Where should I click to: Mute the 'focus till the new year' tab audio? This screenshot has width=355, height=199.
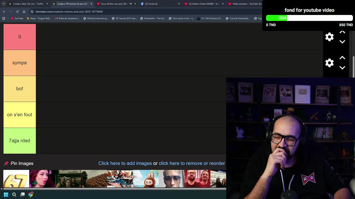point(131,4)
